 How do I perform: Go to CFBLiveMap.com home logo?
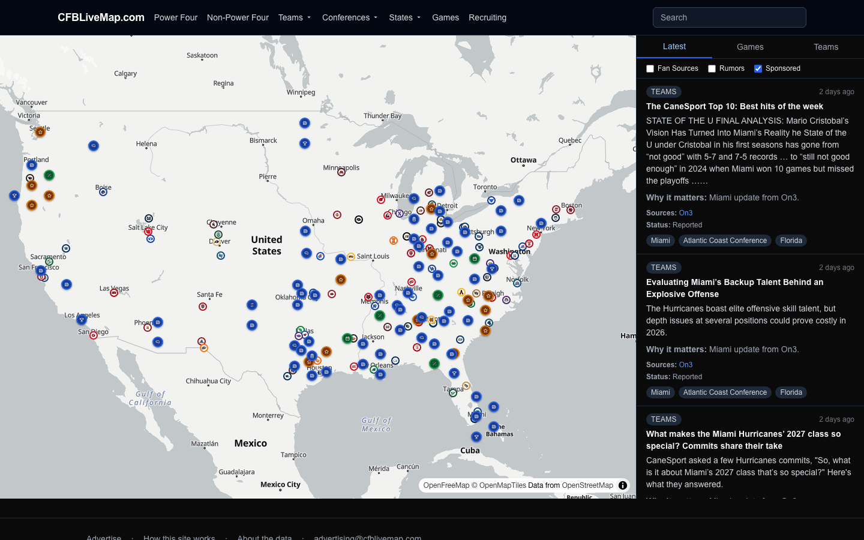click(101, 17)
